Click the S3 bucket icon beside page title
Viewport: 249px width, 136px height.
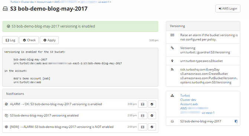pyautogui.click(x=5, y=9)
